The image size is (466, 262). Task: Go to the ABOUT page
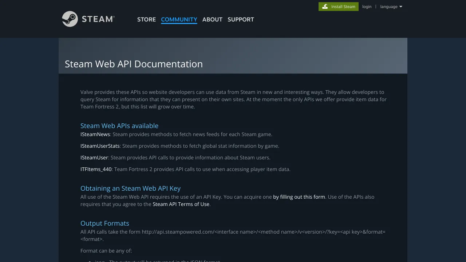pyautogui.click(x=212, y=20)
